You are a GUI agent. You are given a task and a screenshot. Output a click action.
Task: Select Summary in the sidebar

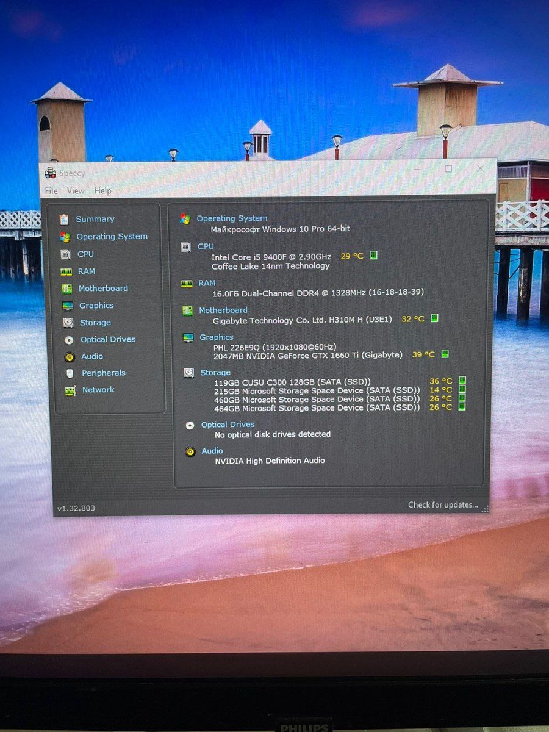coord(95,219)
